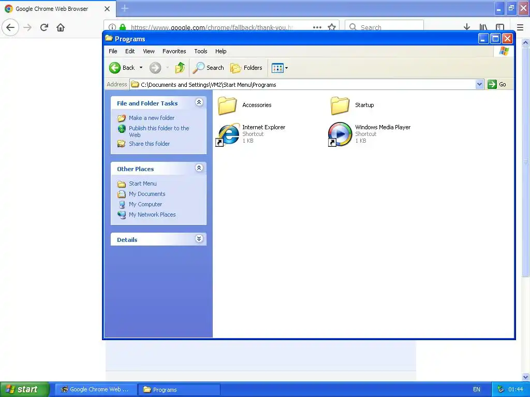Click the browser page vertical scrollbar
This screenshot has width=530, height=397.
525,162
